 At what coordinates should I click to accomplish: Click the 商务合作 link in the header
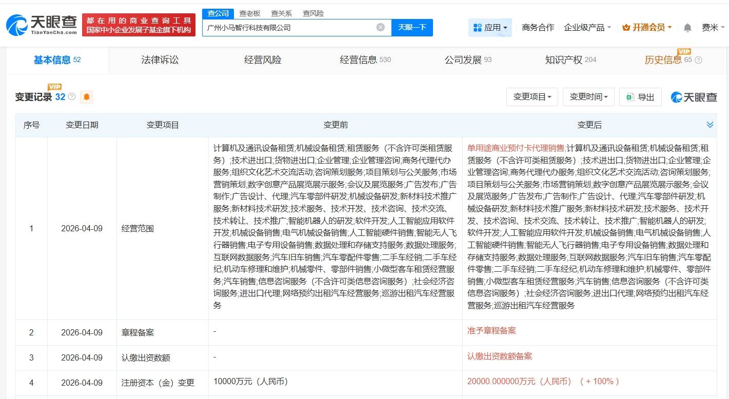(537, 27)
